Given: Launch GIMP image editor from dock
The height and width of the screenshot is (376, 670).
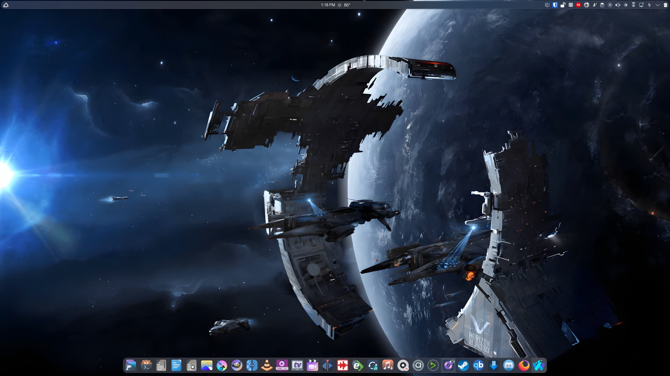Looking at the screenshot, I should click(x=237, y=365).
